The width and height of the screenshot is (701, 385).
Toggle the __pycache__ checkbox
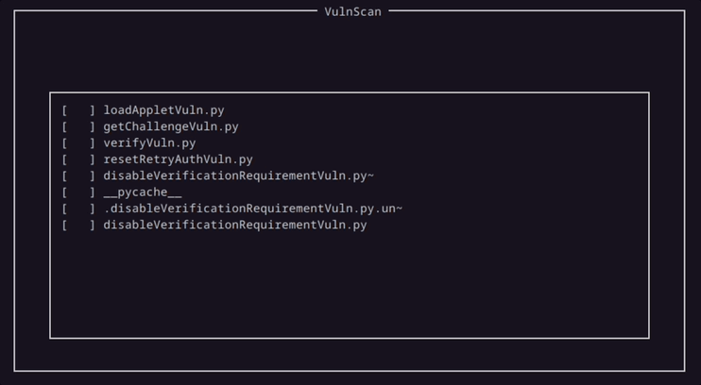78,192
